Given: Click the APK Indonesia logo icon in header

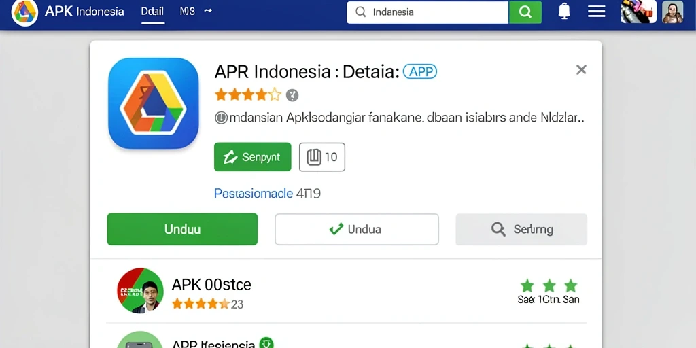Looking at the screenshot, I should 24,12.
